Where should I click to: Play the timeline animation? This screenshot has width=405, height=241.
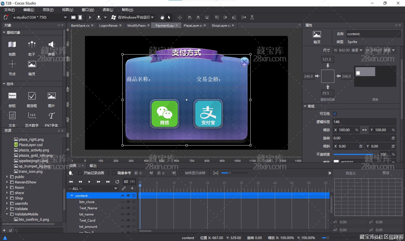coord(89,182)
